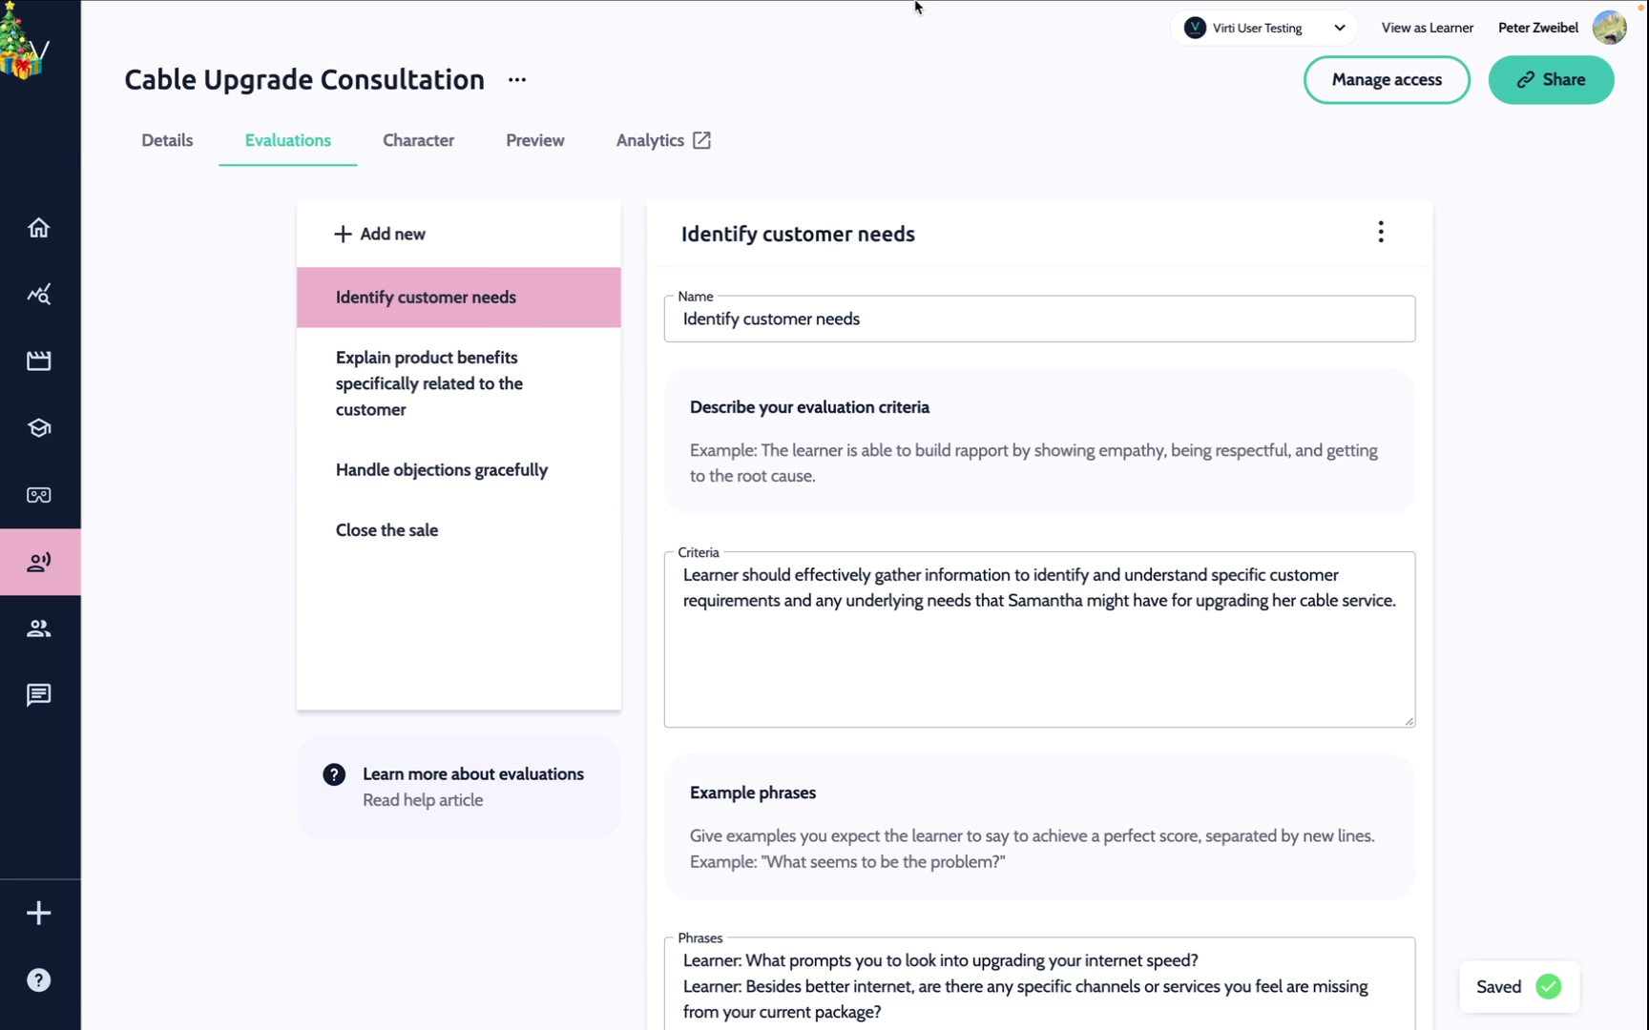Viewport: 1649px width, 1030px height.
Task: Click the Manage access button
Action: [1387, 80]
